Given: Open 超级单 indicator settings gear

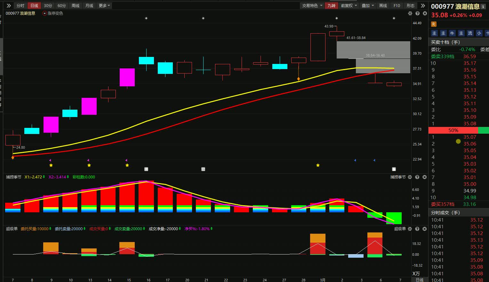Looking at the screenshot, I should coord(410,229).
